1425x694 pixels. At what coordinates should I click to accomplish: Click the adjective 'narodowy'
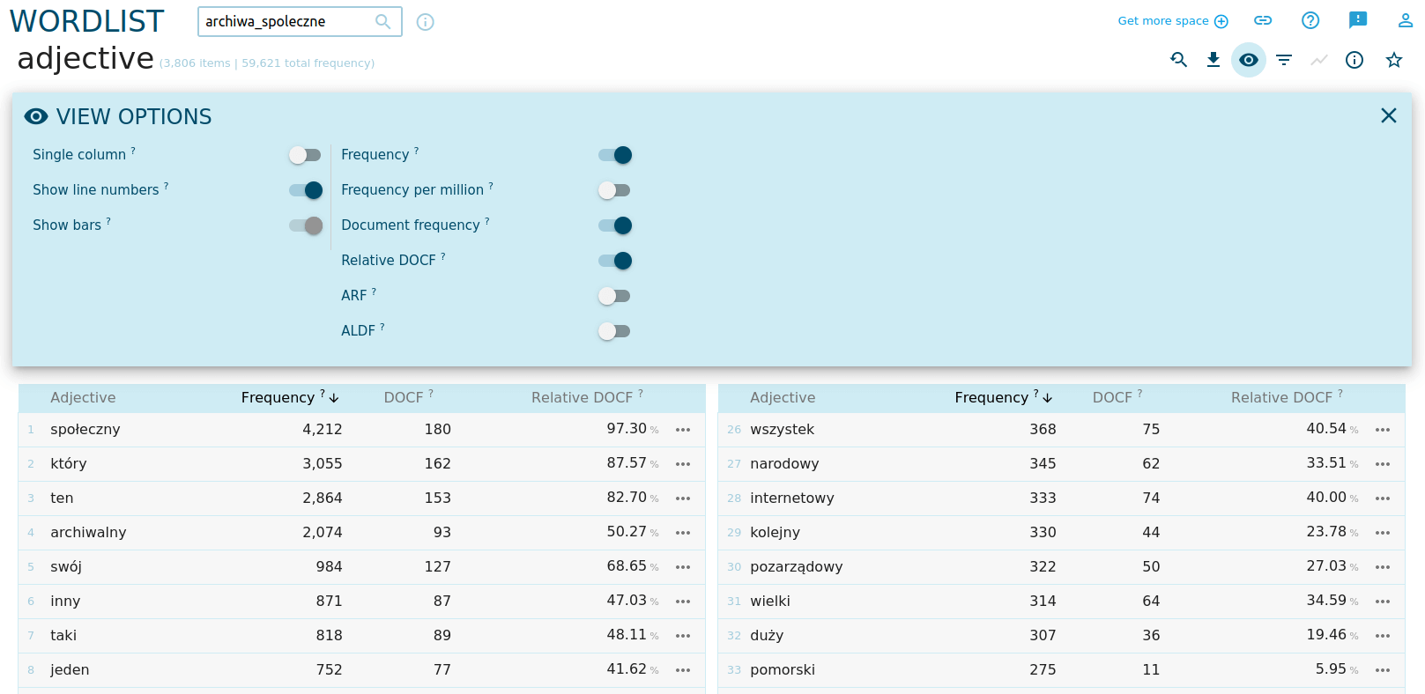[784, 463]
